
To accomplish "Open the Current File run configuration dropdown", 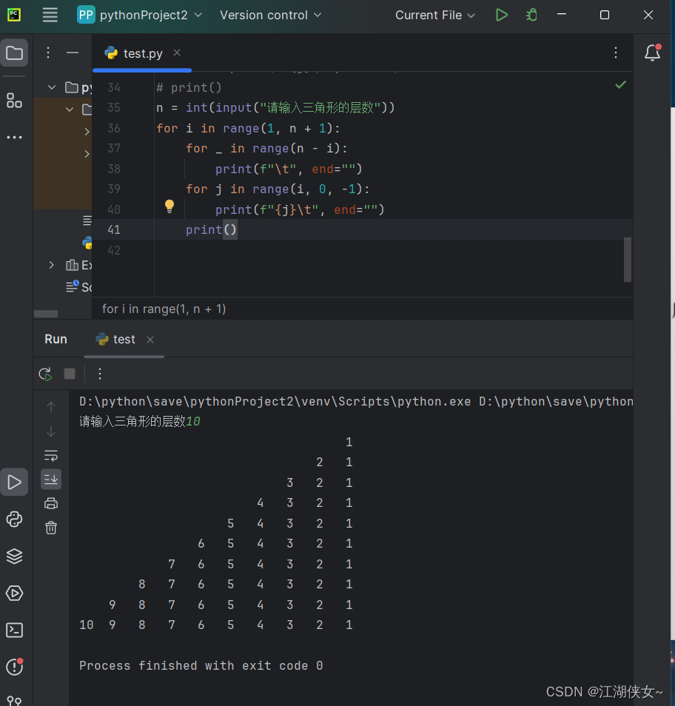I will coord(434,14).
